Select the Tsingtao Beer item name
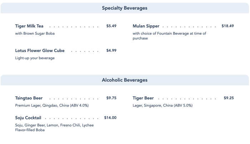The height and width of the screenshot is (144, 250). click(x=29, y=98)
